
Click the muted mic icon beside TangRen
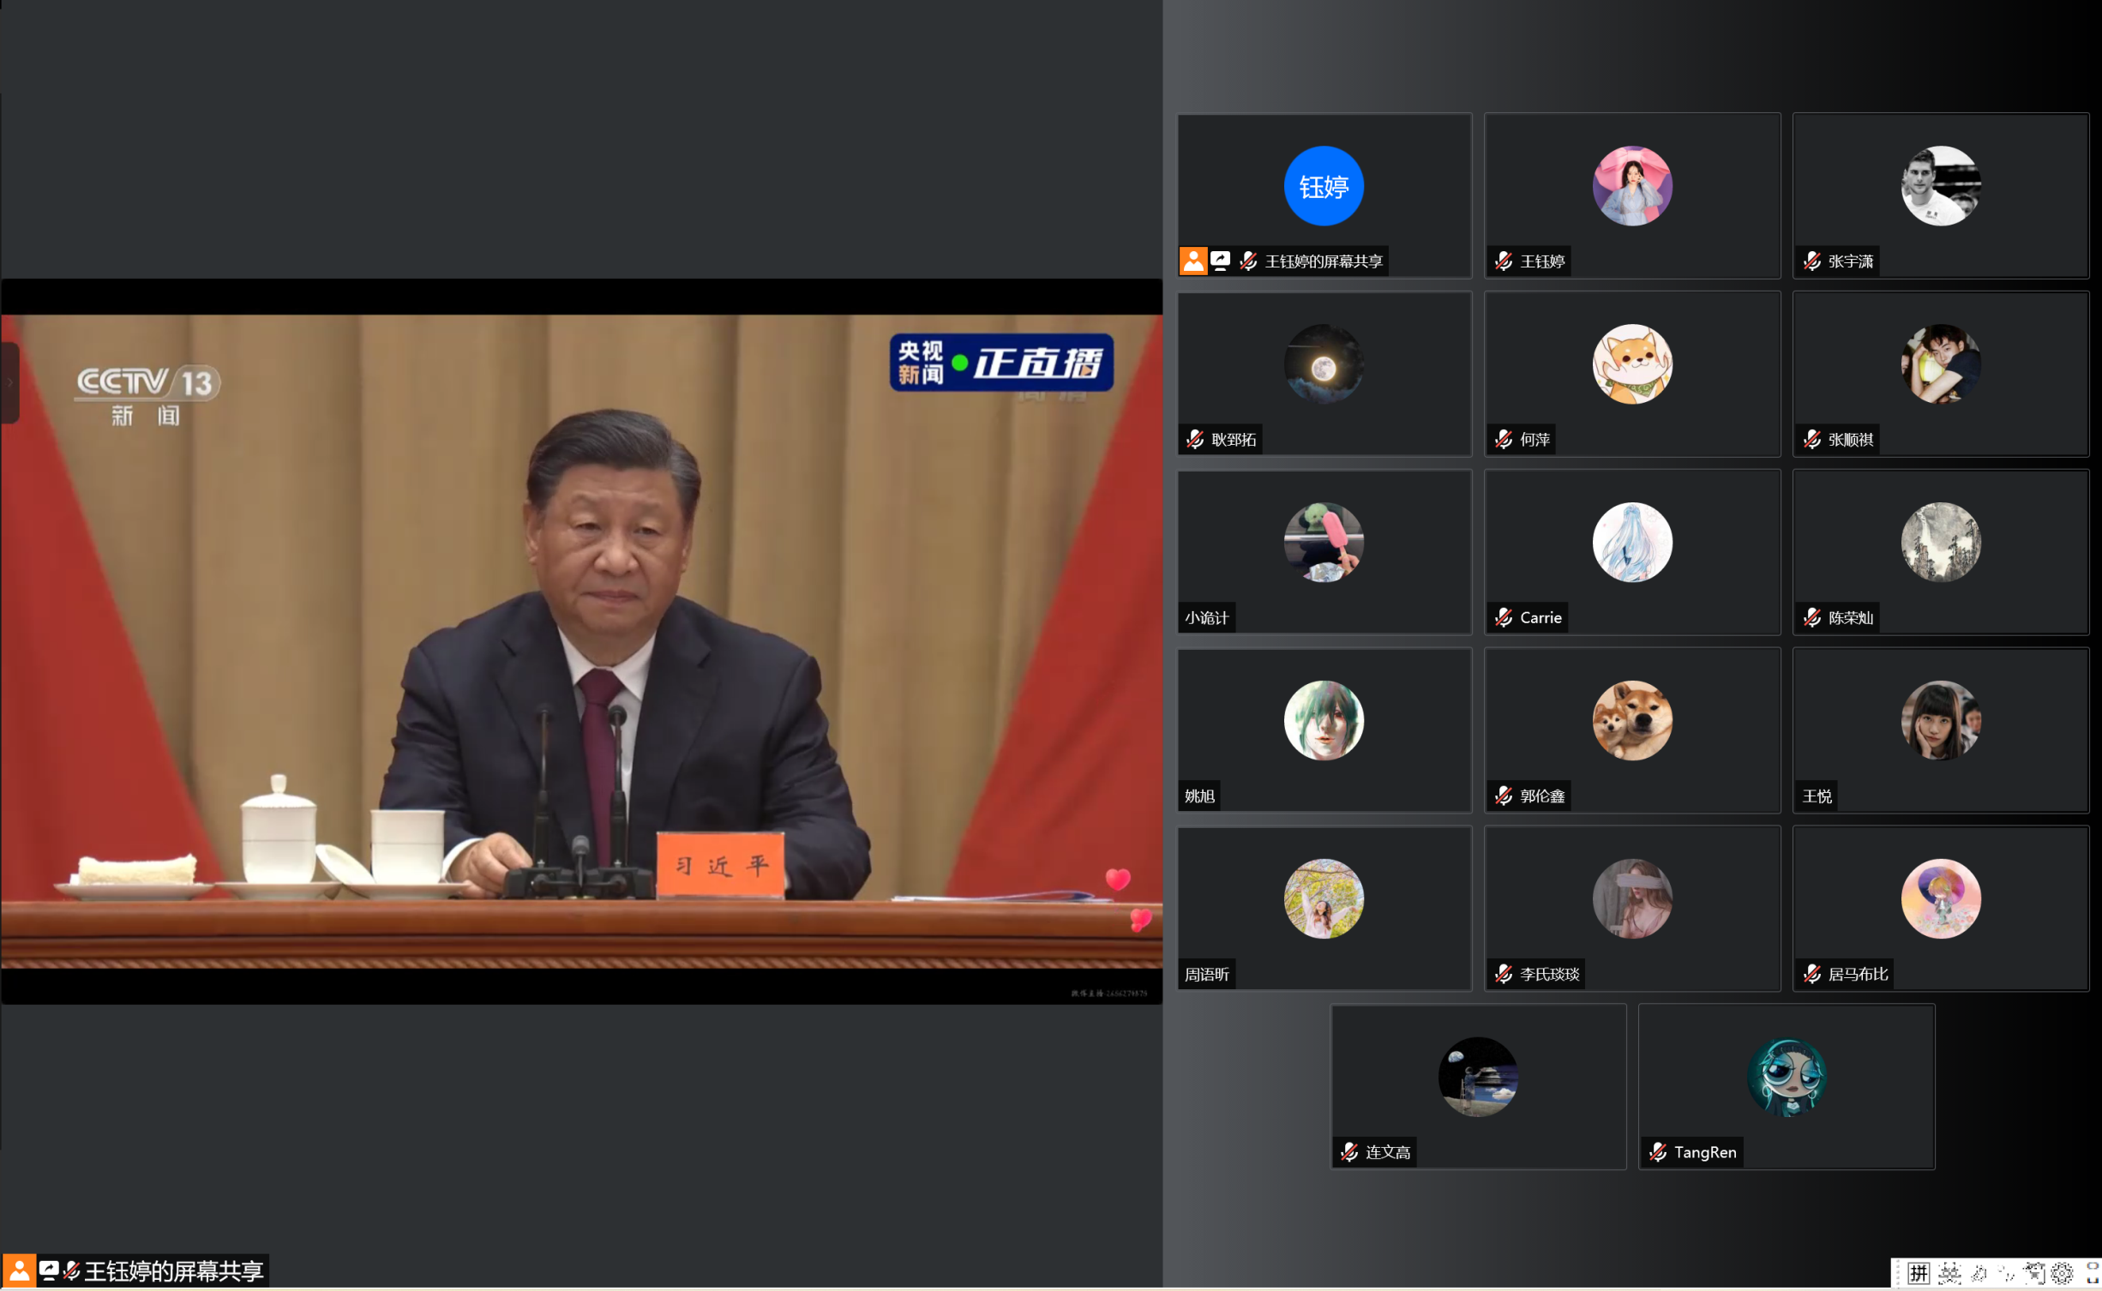(1657, 1152)
